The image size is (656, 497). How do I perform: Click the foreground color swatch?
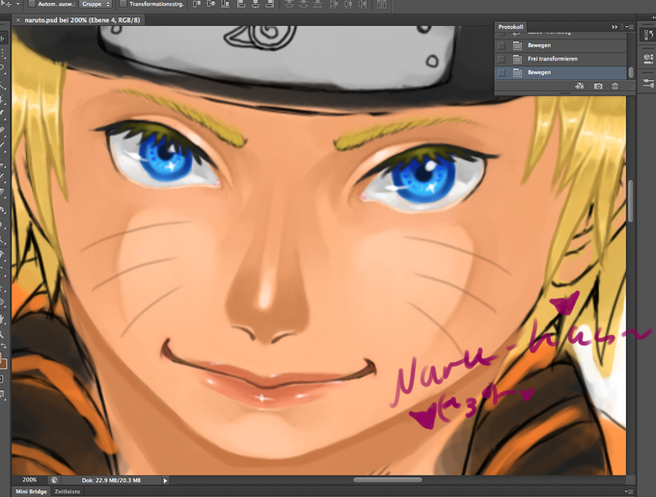pos(3,360)
